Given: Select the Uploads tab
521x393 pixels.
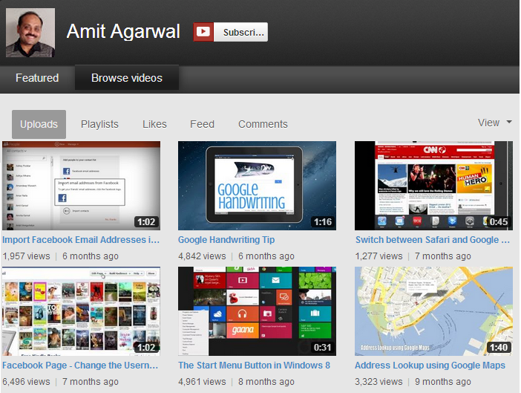Looking at the screenshot, I should [x=39, y=124].
